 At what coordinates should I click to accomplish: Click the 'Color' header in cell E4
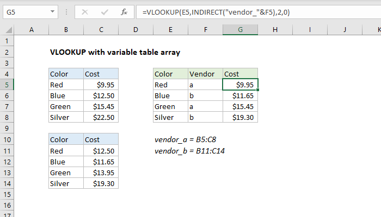click(170, 74)
